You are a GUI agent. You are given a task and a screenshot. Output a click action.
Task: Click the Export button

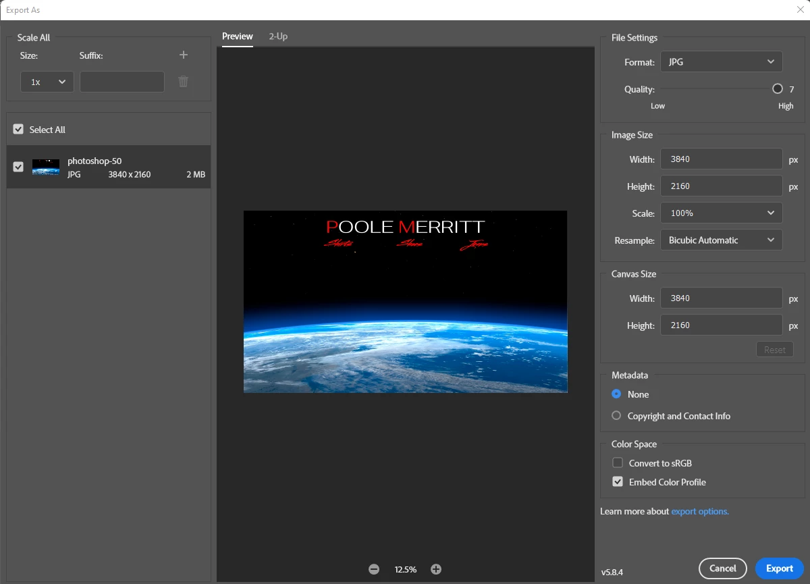coord(780,568)
